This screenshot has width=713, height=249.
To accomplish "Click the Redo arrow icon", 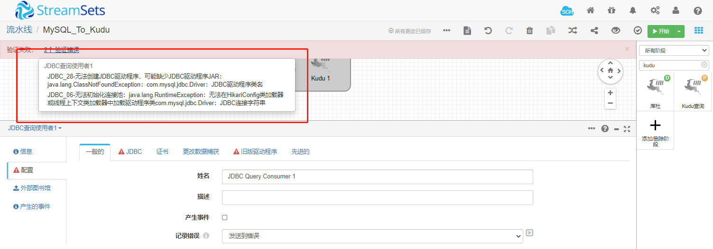I will pos(509,30).
